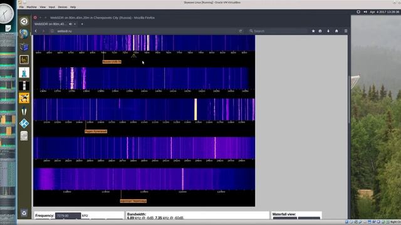Screen dimensions: 401x225
Task: Click analog clock widget on host desktop
Action: (6, 14)
